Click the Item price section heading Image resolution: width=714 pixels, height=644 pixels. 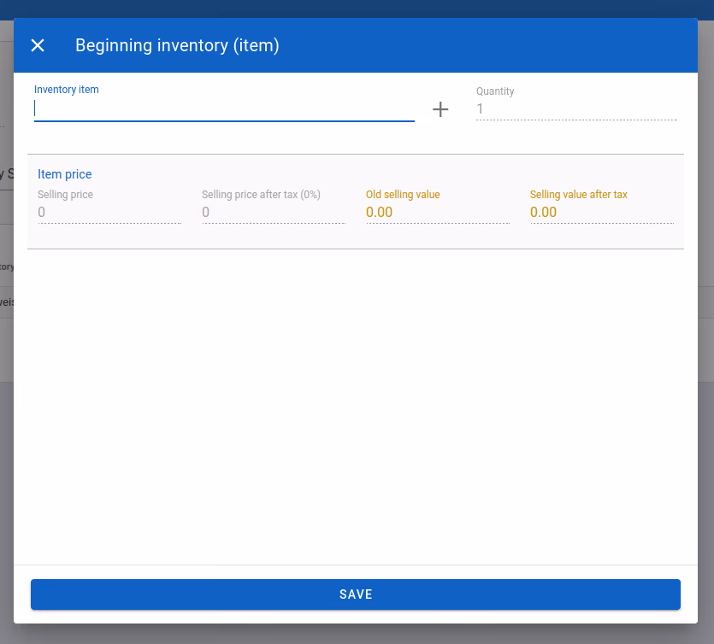pyautogui.click(x=65, y=174)
